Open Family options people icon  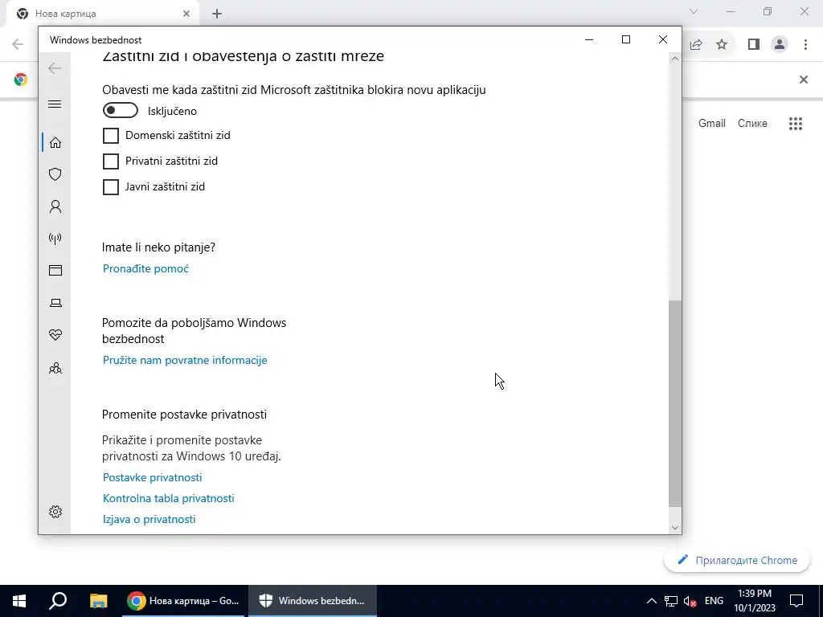pos(55,368)
